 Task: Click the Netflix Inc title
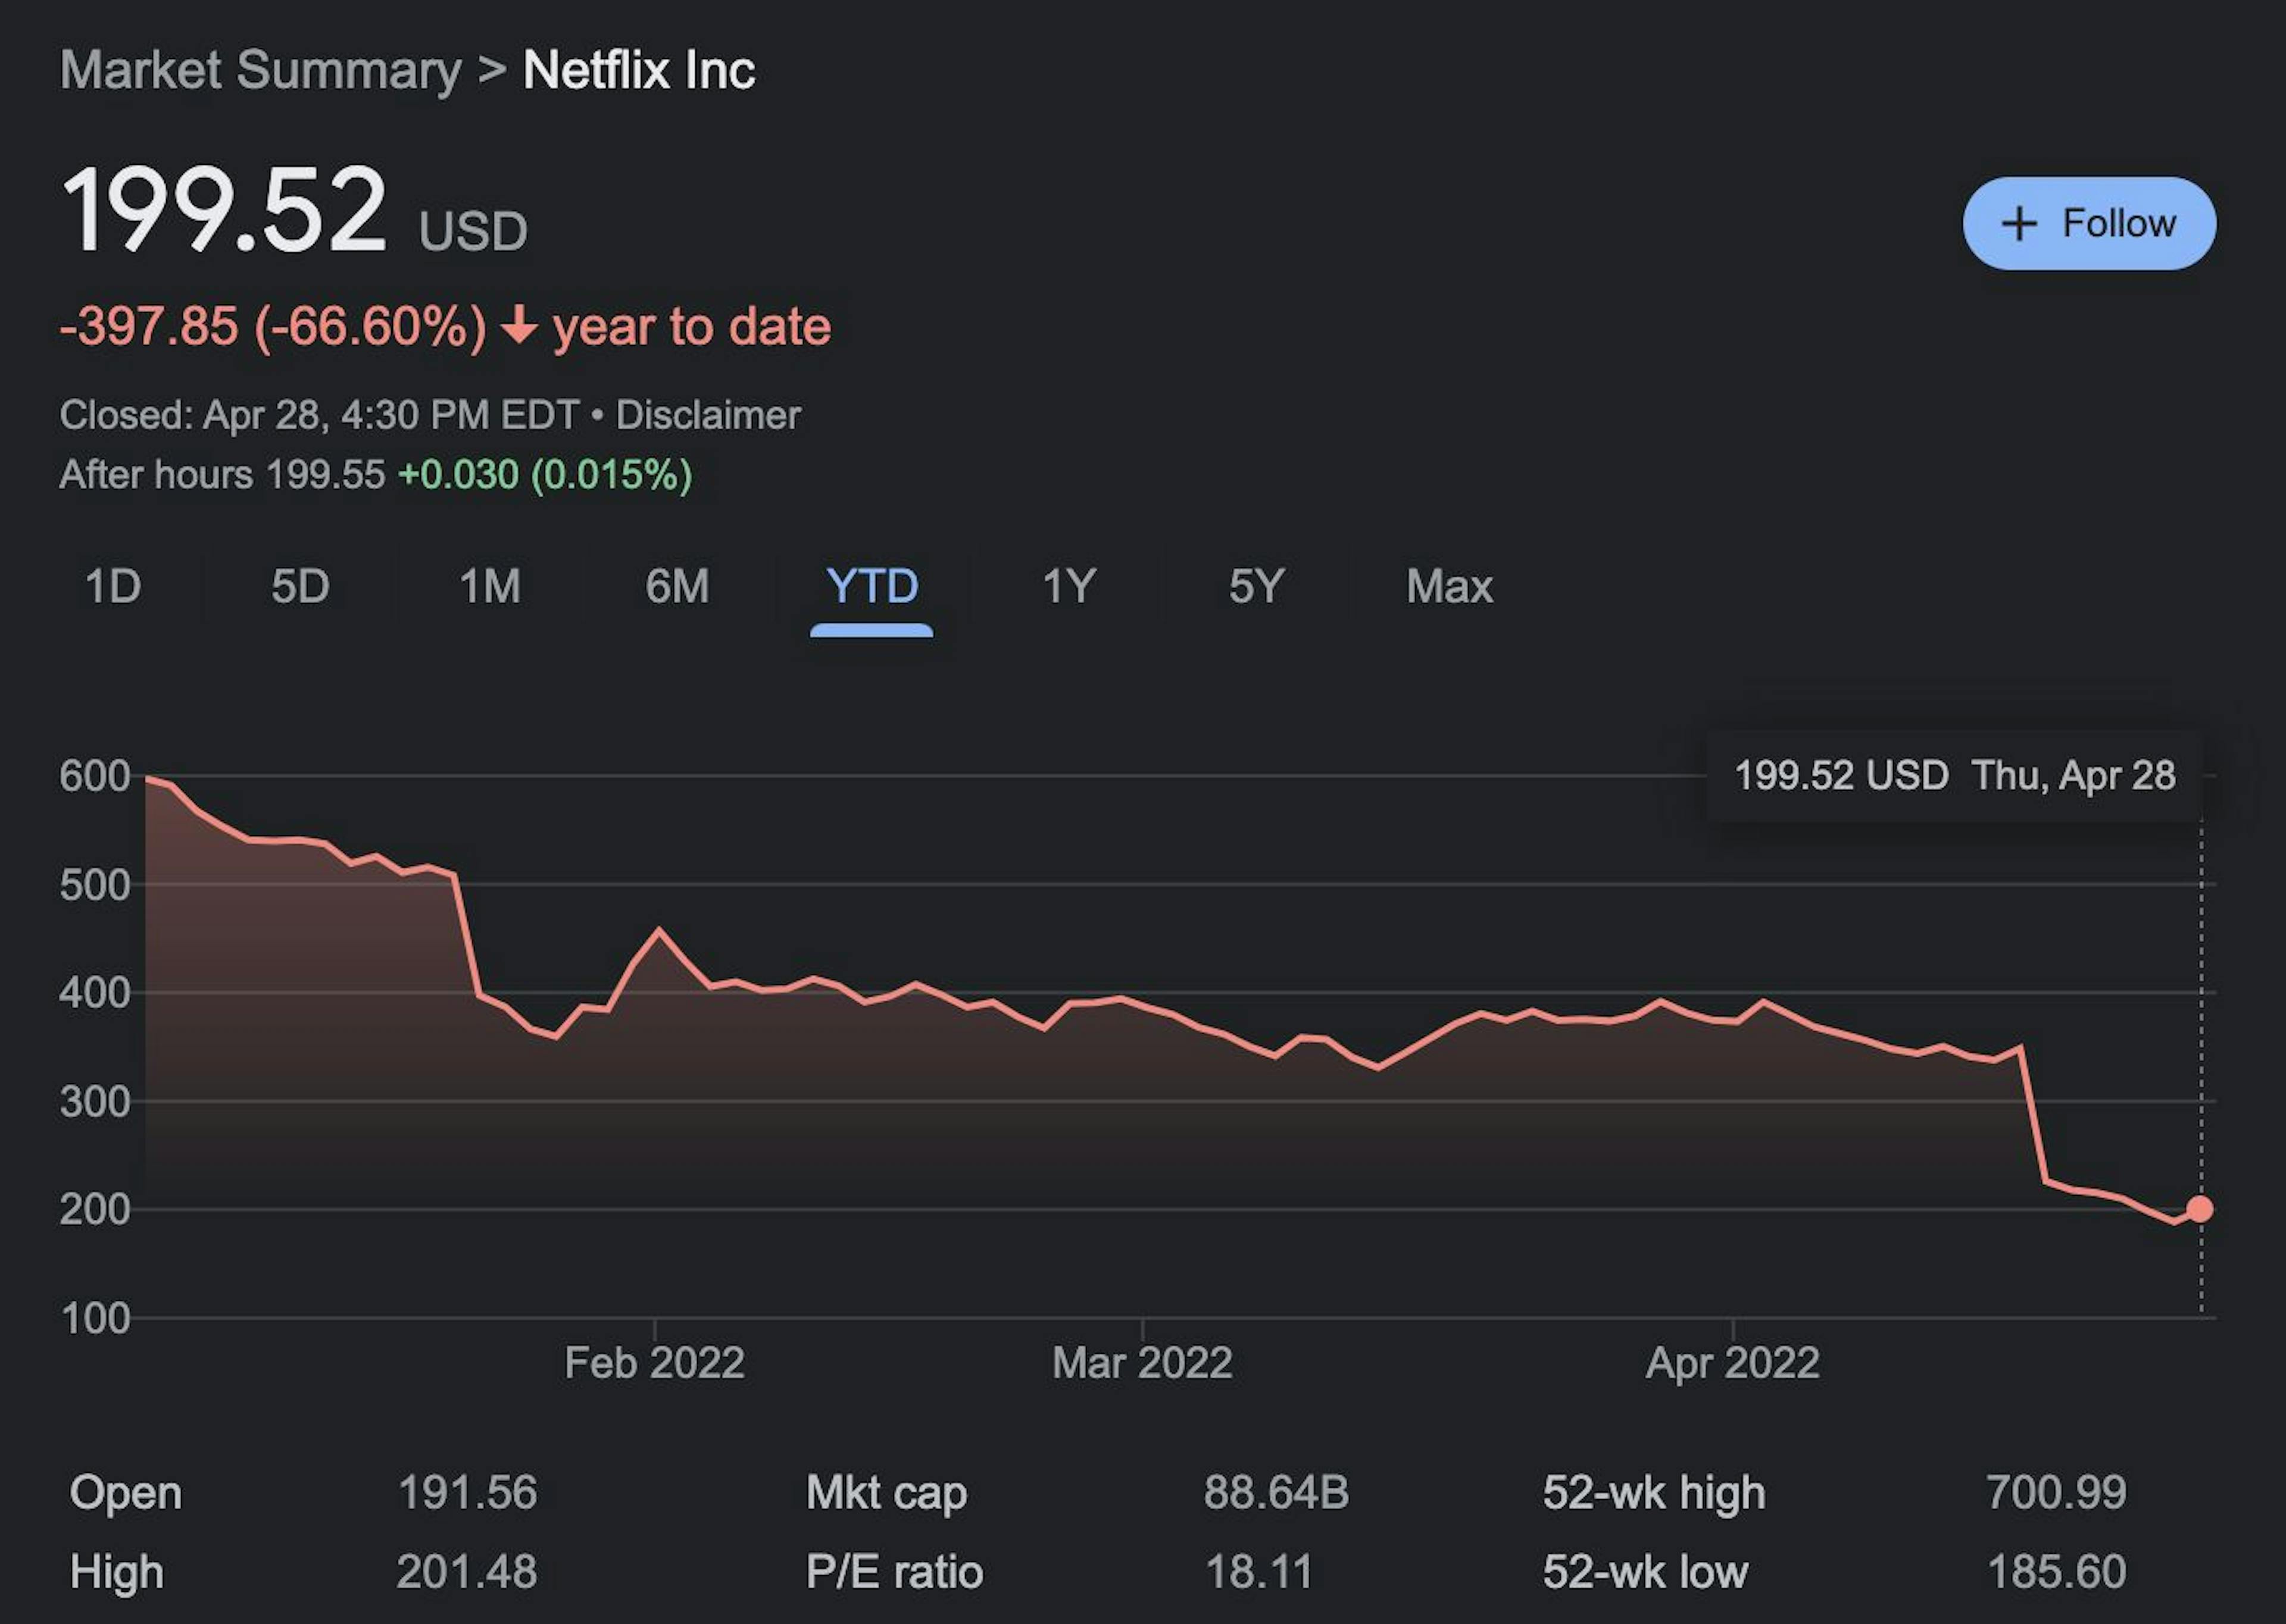tap(638, 70)
